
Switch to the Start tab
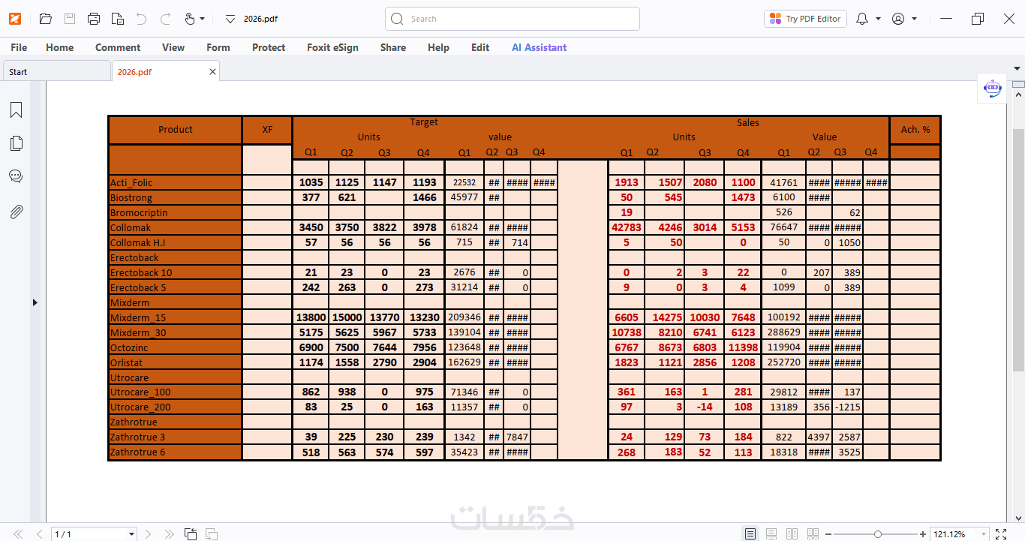pos(56,72)
